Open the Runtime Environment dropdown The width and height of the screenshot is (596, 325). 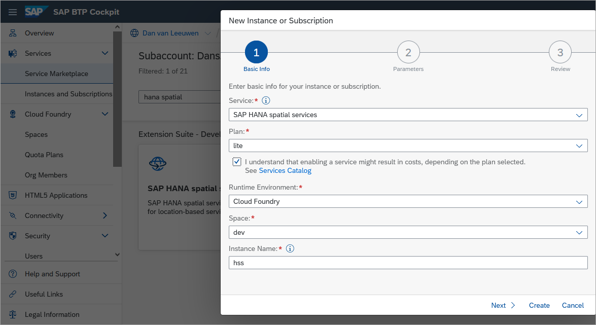tap(408, 201)
